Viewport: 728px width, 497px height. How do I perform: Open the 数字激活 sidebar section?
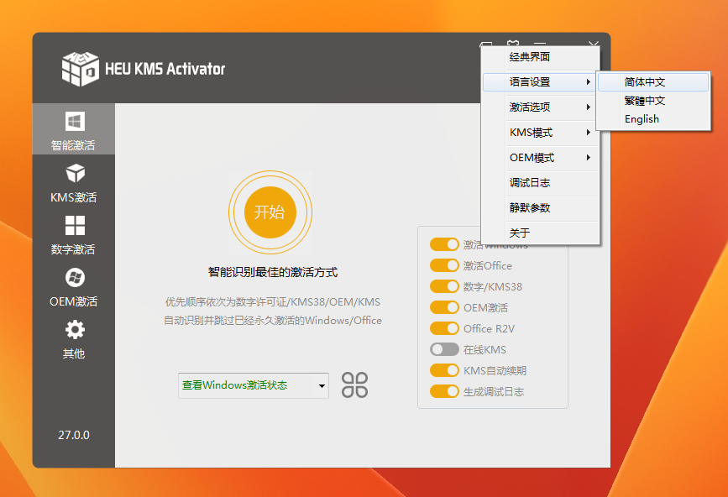click(73, 235)
